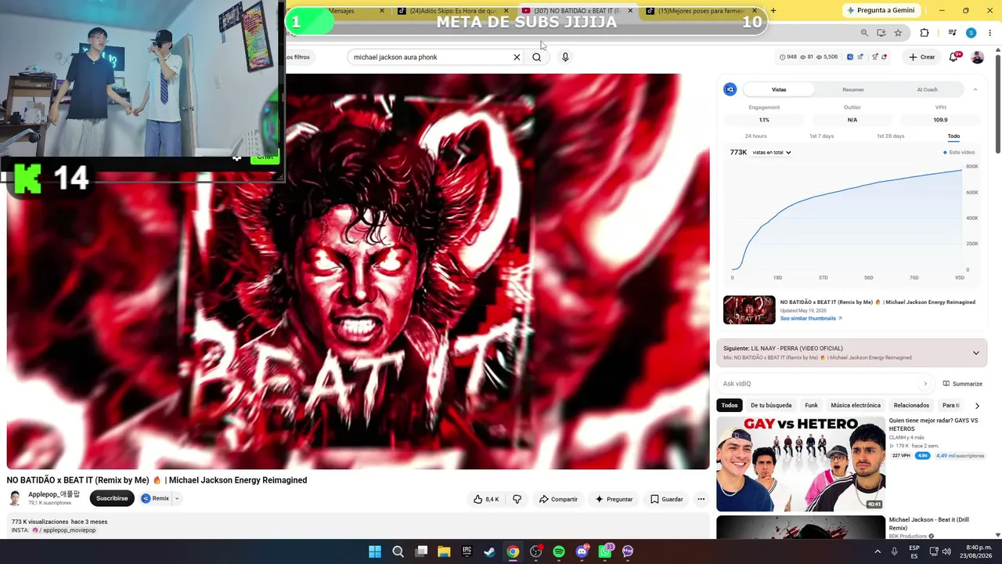Screen dimensions: 1002x564
Task: Start voice search with the microphone icon
Action: tap(565, 57)
